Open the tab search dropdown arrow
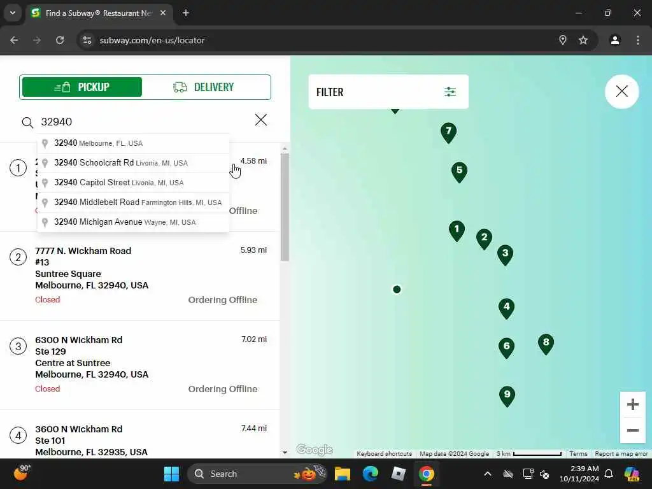 coord(13,13)
